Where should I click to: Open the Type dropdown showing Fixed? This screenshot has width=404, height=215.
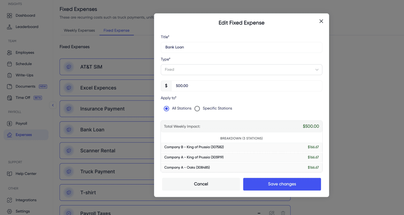pyautogui.click(x=241, y=70)
